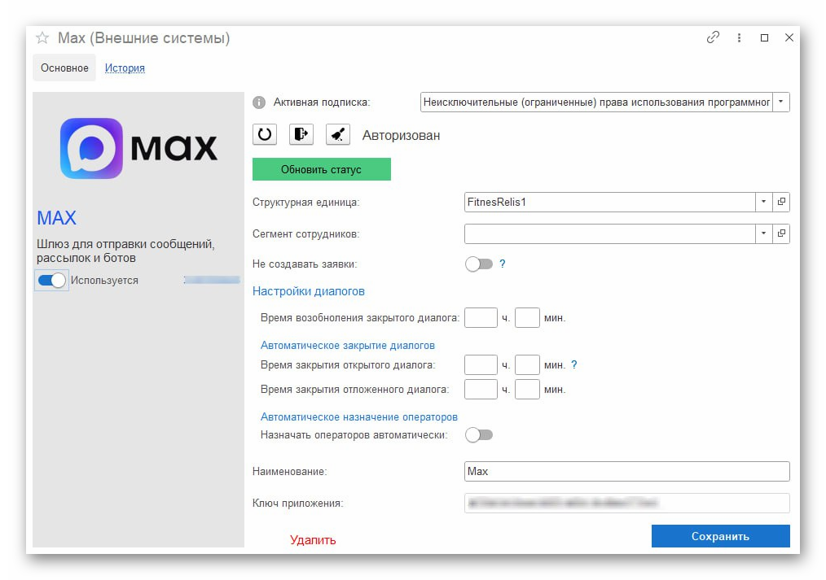Click the blue Сохранить button

pyautogui.click(x=720, y=536)
